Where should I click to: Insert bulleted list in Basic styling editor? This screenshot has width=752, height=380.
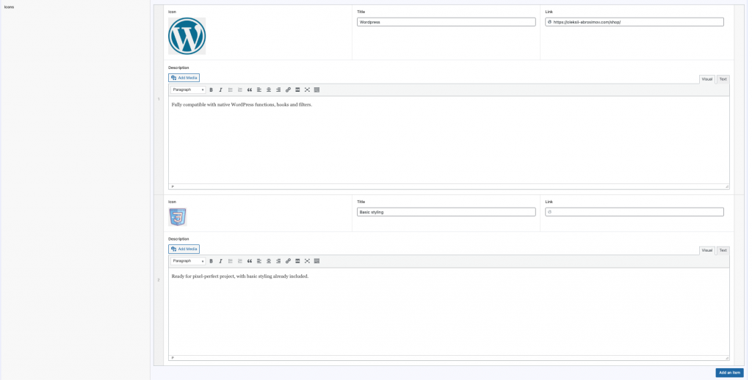tap(230, 261)
